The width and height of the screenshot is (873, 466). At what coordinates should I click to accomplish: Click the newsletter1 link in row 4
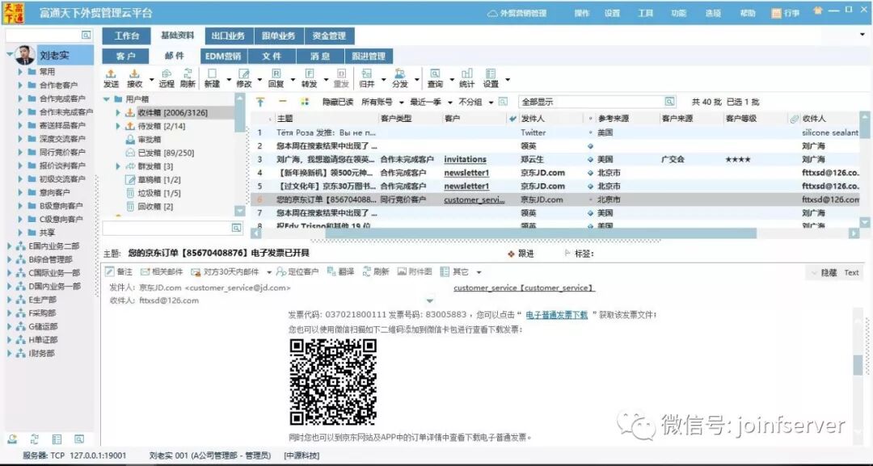point(466,173)
